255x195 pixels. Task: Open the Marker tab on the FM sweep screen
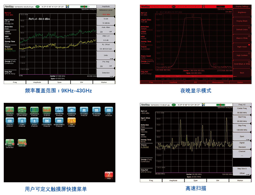pos(240,181)
